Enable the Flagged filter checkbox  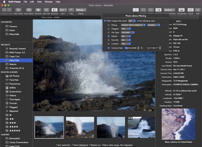pos(109,29)
